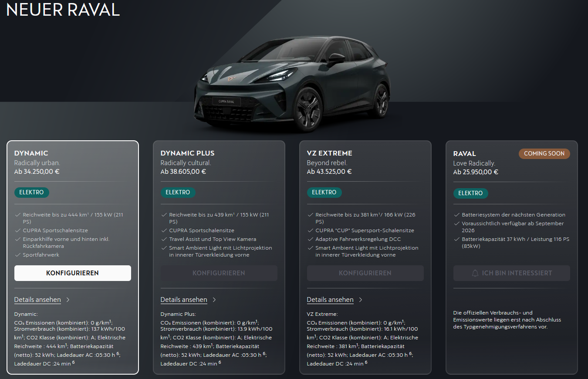588x379 pixels.
Task: Open Details ansehen link for VZ Extreme
Action: coord(330,300)
